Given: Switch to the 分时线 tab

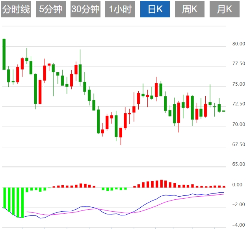Looking at the screenshot, I should pos(16,9).
